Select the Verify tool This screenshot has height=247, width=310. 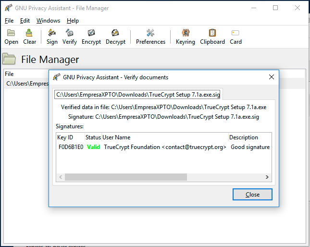click(x=70, y=37)
